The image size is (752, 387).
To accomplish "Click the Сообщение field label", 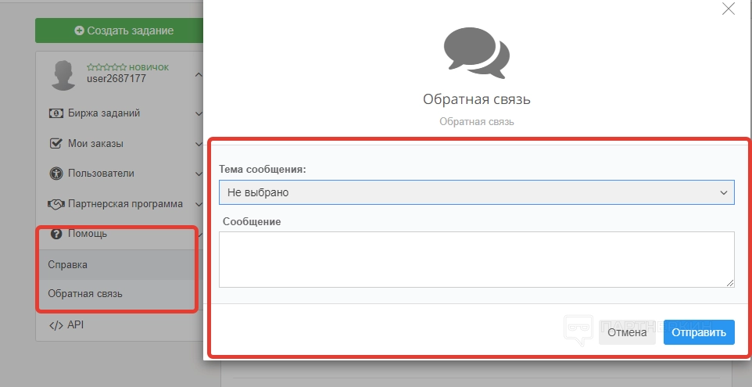I will click(252, 221).
